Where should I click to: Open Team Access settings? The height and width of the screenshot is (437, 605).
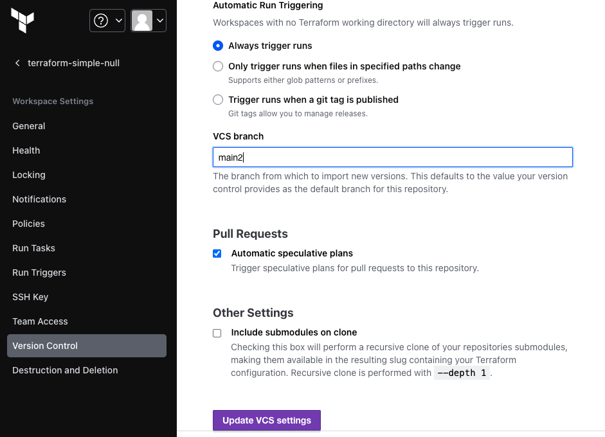tap(40, 321)
